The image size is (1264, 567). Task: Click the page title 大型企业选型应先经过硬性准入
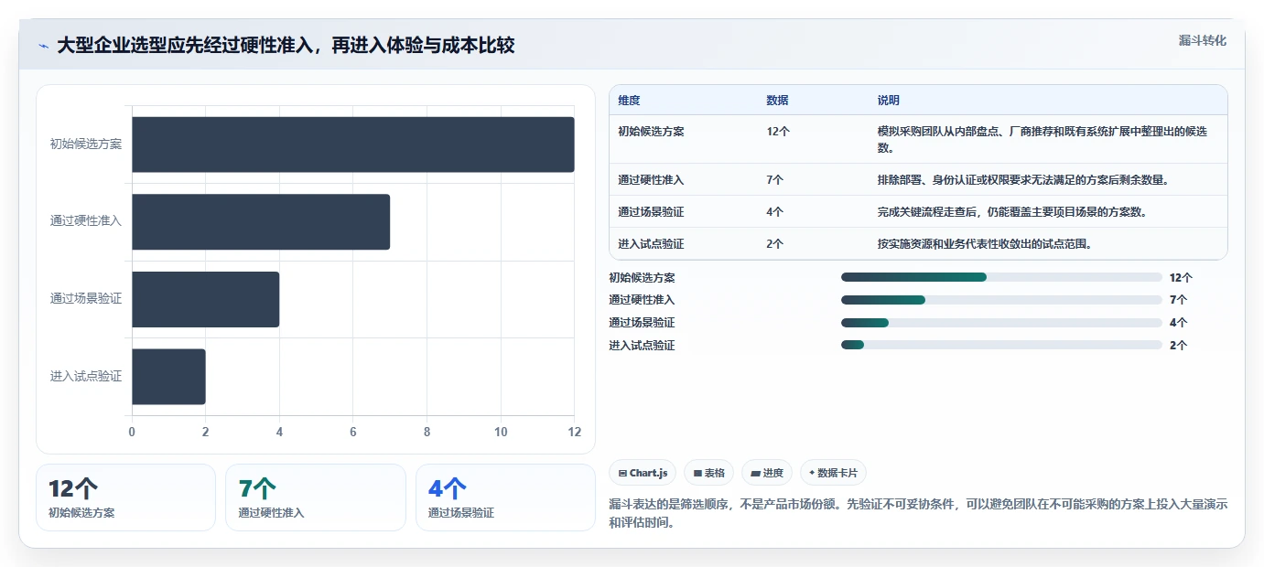pyautogui.click(x=286, y=46)
